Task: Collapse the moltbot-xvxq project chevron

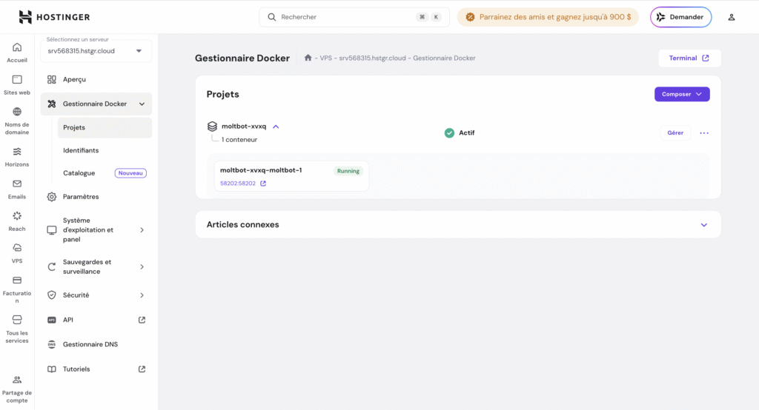Action: 276,127
